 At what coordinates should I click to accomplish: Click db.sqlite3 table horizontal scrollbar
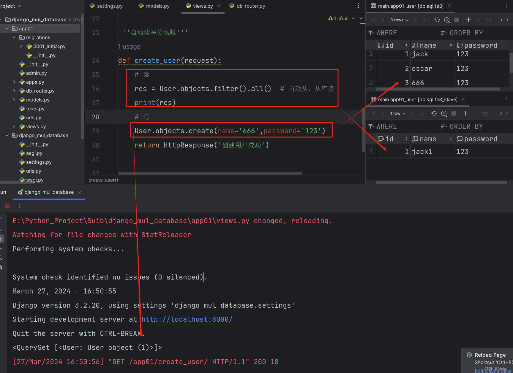(438, 89)
